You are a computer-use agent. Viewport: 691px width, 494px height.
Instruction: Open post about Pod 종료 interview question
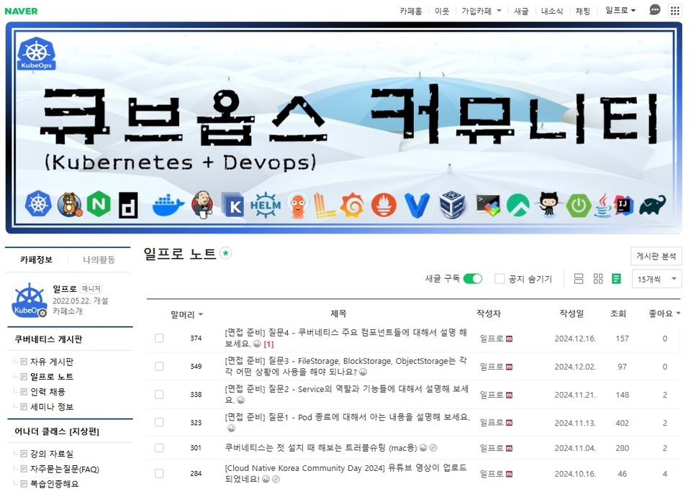(347, 417)
